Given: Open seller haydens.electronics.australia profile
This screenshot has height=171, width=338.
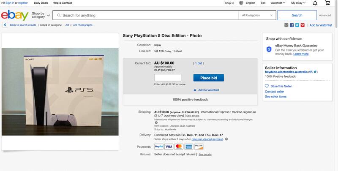Looking at the screenshot, I should pyautogui.click(x=286, y=72).
